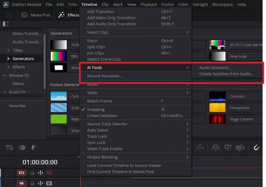Select Filters under Resolve FX

(x=18, y=84)
